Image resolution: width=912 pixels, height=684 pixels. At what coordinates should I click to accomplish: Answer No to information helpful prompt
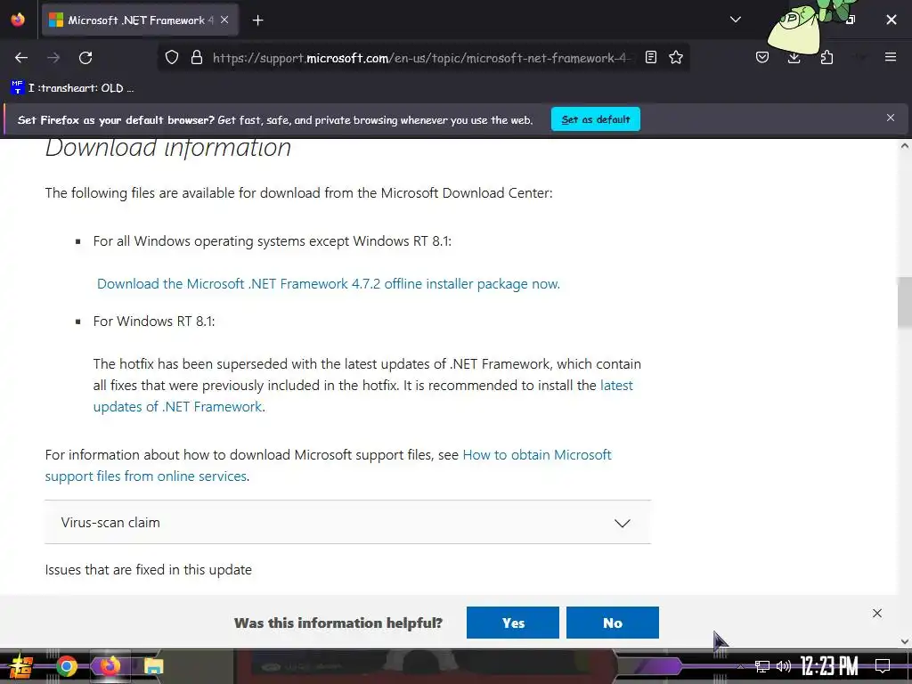(613, 623)
